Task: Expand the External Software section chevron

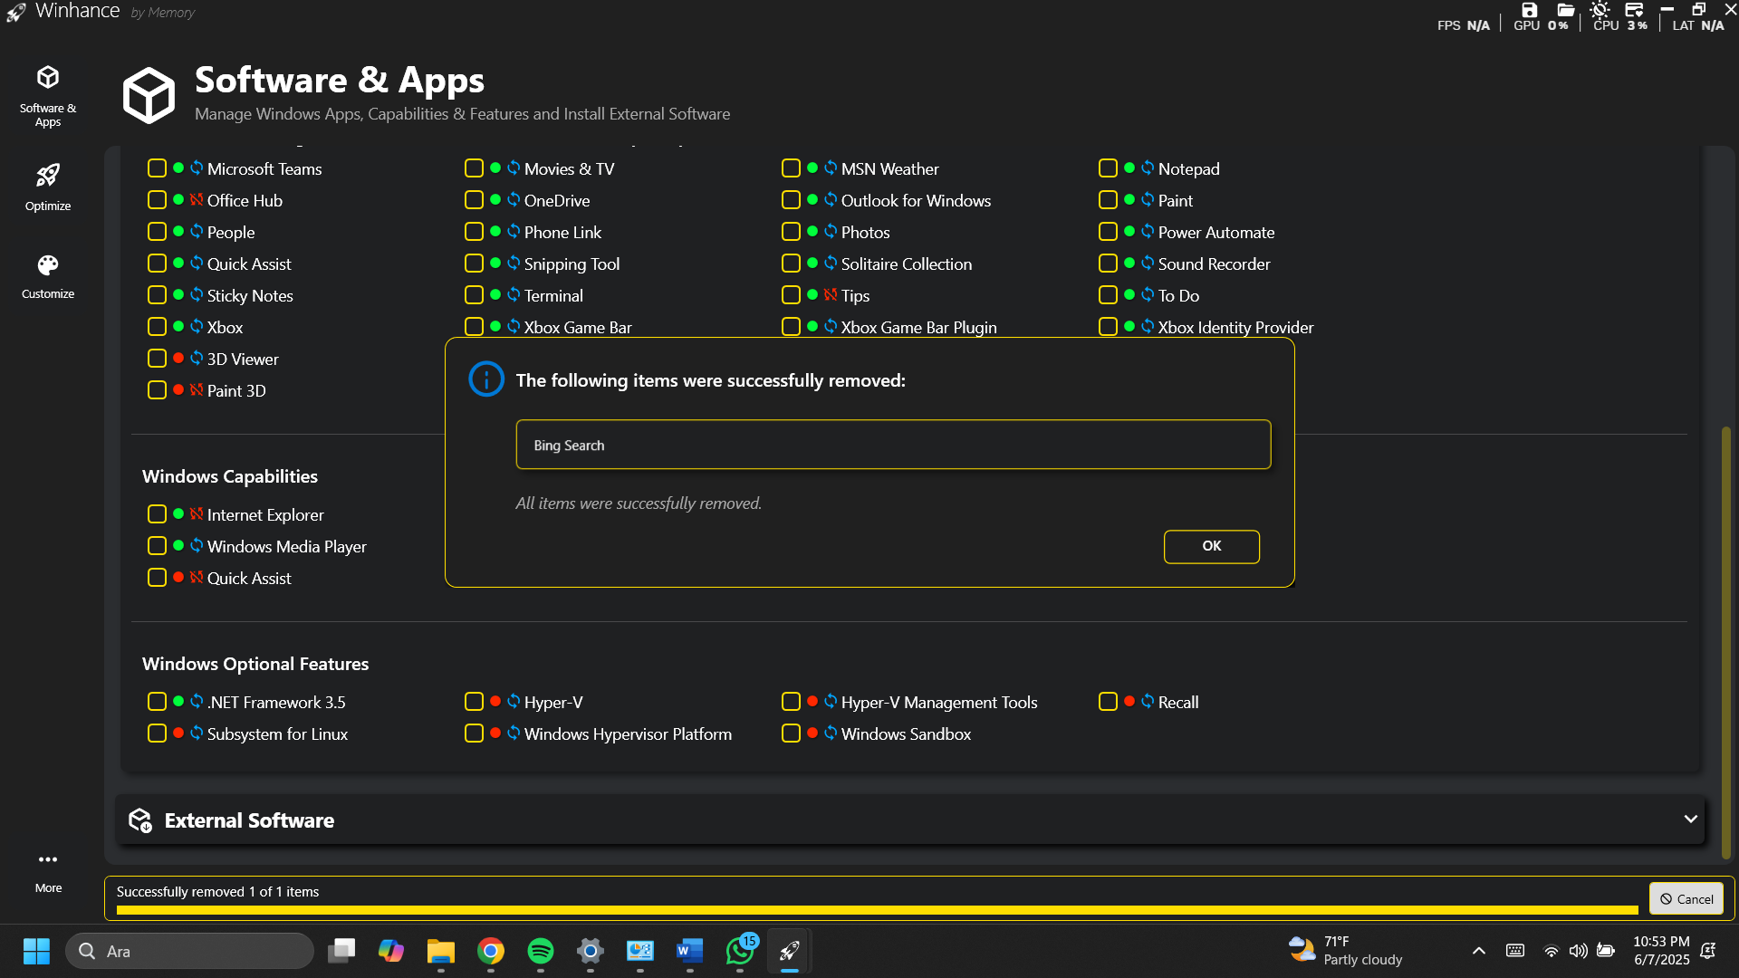Action: pos(1690,820)
